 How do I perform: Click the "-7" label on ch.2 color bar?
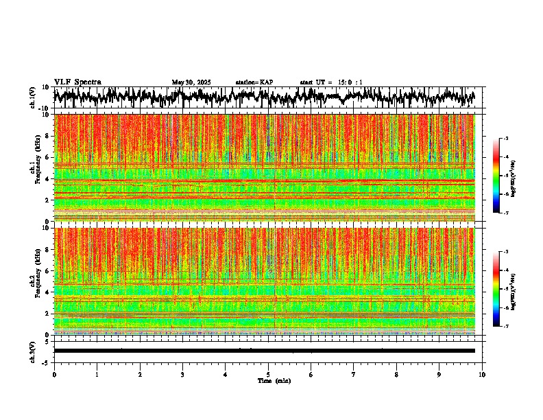coord(506,327)
